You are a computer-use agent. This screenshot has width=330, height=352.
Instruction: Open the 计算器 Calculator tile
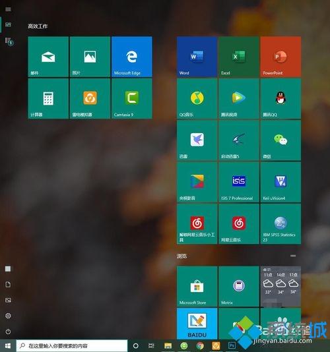(48, 98)
